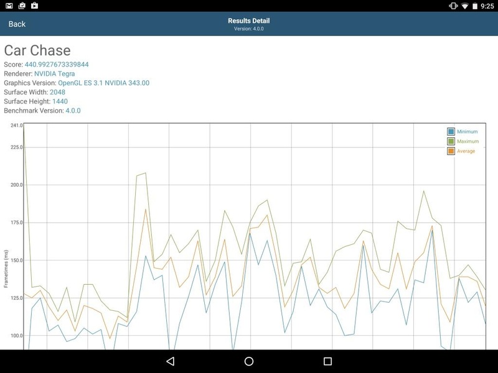Tap the 200.0 y-axis label

coord(17,185)
